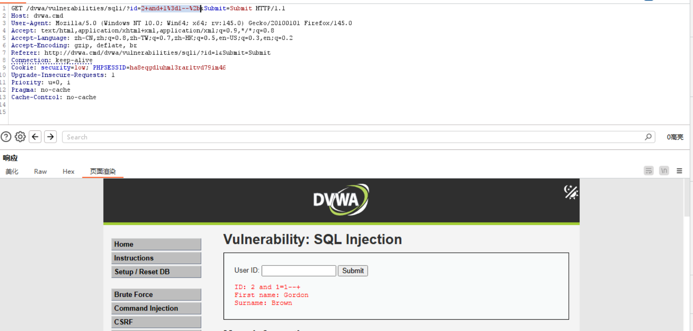This screenshot has width=693, height=331.
Task: Open the help icon near the search bar
Action: (6, 137)
